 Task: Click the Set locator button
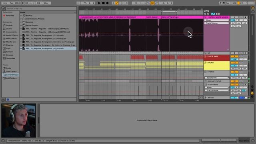pos(206,11)
